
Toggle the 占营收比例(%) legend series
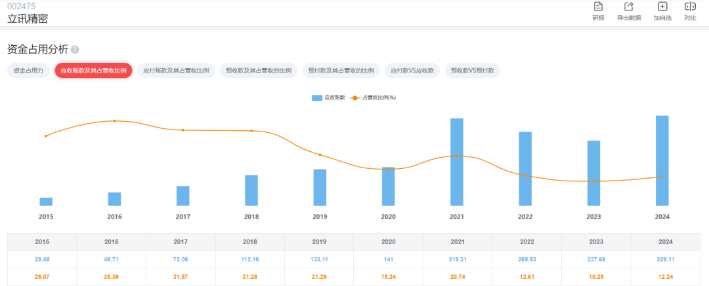(373, 98)
